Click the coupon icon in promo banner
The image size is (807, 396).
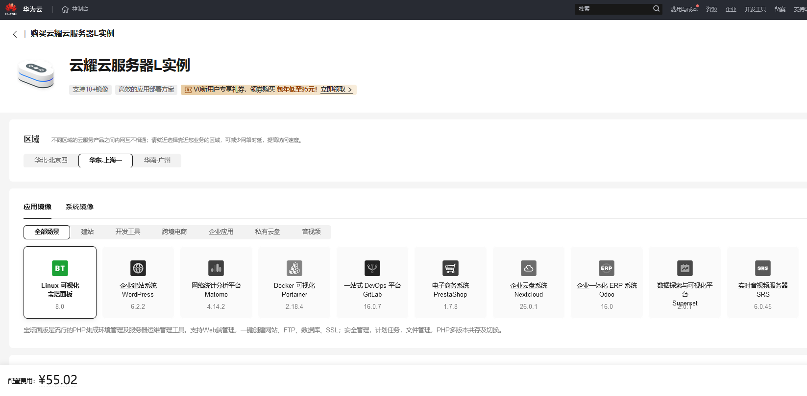point(188,90)
